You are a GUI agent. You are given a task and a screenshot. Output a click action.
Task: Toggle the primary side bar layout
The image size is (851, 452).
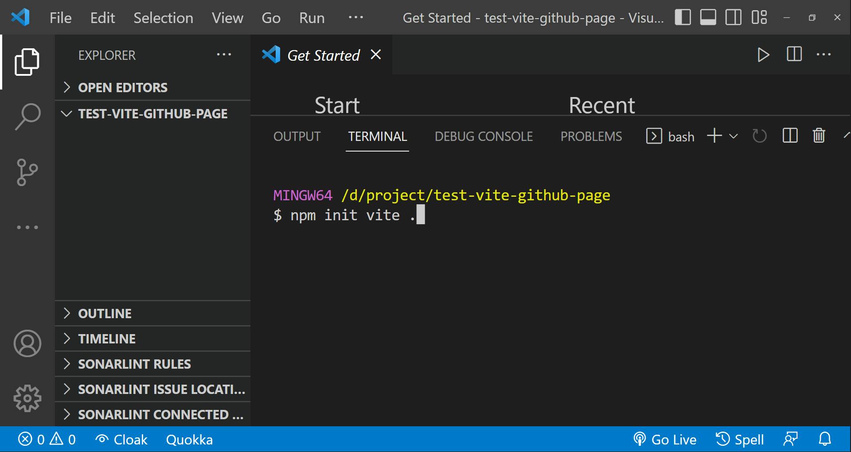pos(683,17)
